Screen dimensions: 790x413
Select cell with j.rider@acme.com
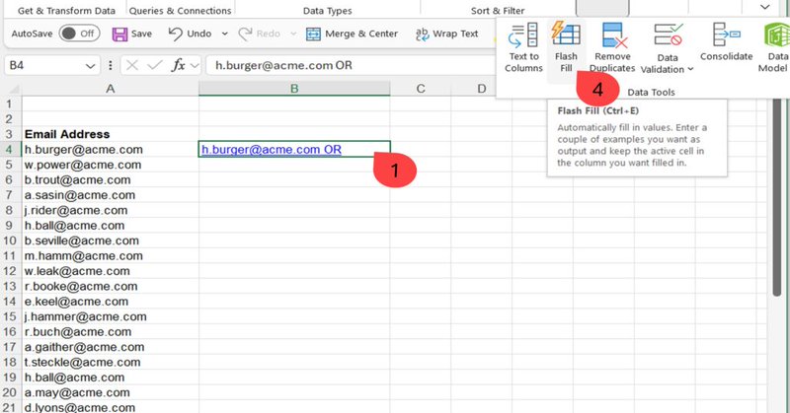[111, 210]
